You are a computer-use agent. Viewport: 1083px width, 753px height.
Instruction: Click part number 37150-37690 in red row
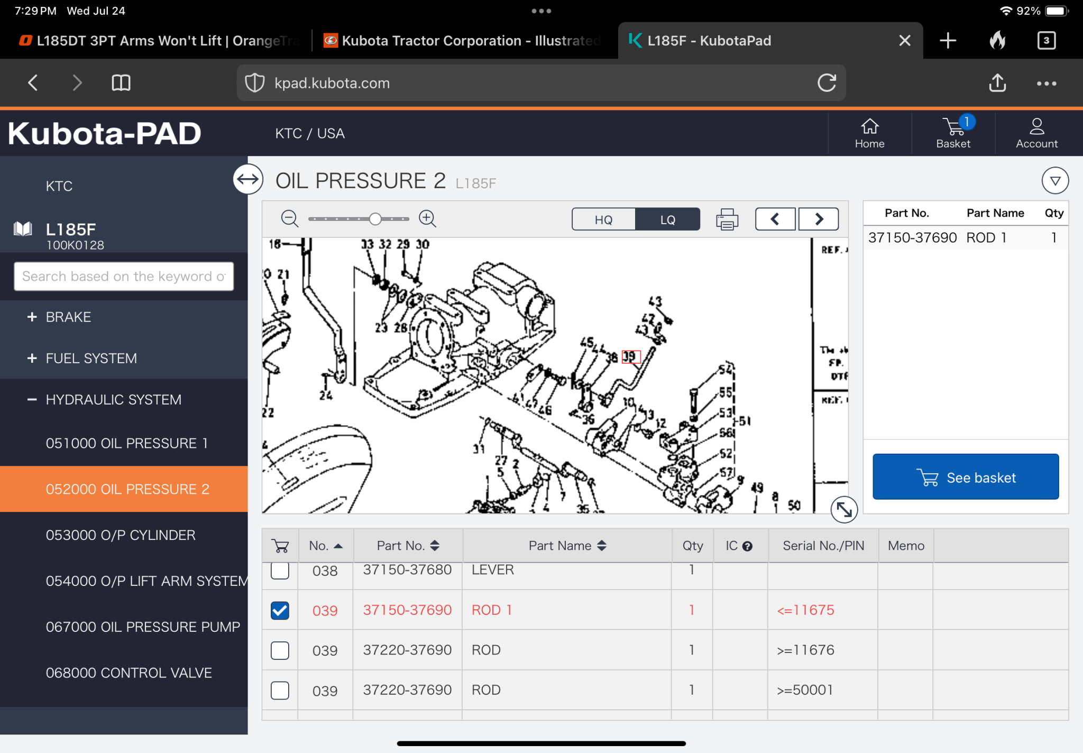(x=407, y=610)
